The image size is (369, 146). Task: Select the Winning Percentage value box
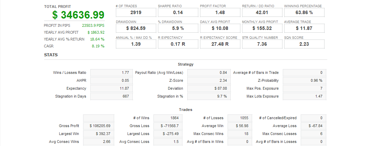click(x=304, y=13)
